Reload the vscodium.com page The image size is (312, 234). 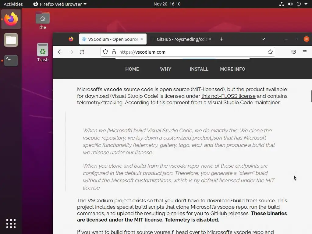pos(82,52)
